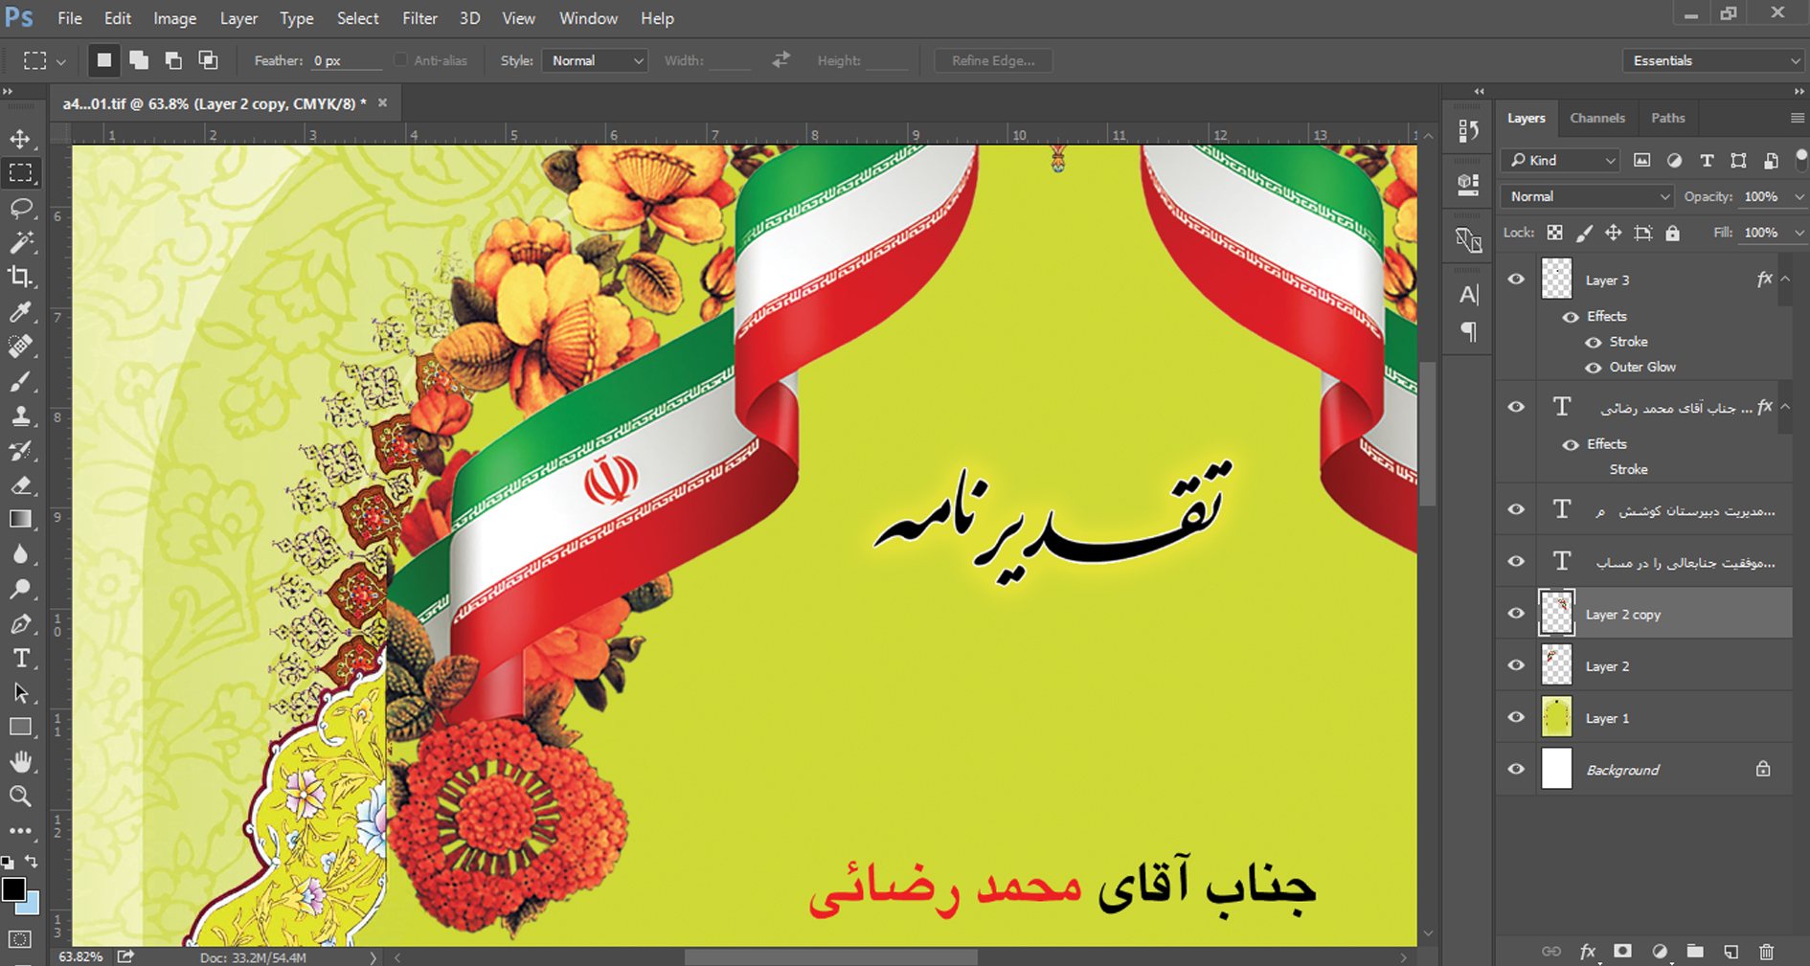Select the Clone Stamp tool
This screenshot has width=1810, height=966.
point(20,416)
